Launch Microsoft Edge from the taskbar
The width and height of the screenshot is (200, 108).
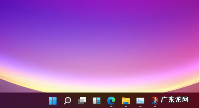pyautogui.click(x=111, y=101)
